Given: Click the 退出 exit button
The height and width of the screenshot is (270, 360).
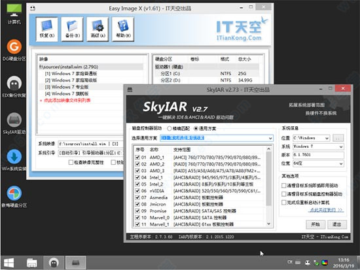Looking at the screenshot, I should click(x=337, y=224).
